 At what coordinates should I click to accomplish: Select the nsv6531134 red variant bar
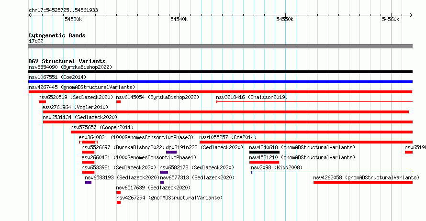point(228,122)
